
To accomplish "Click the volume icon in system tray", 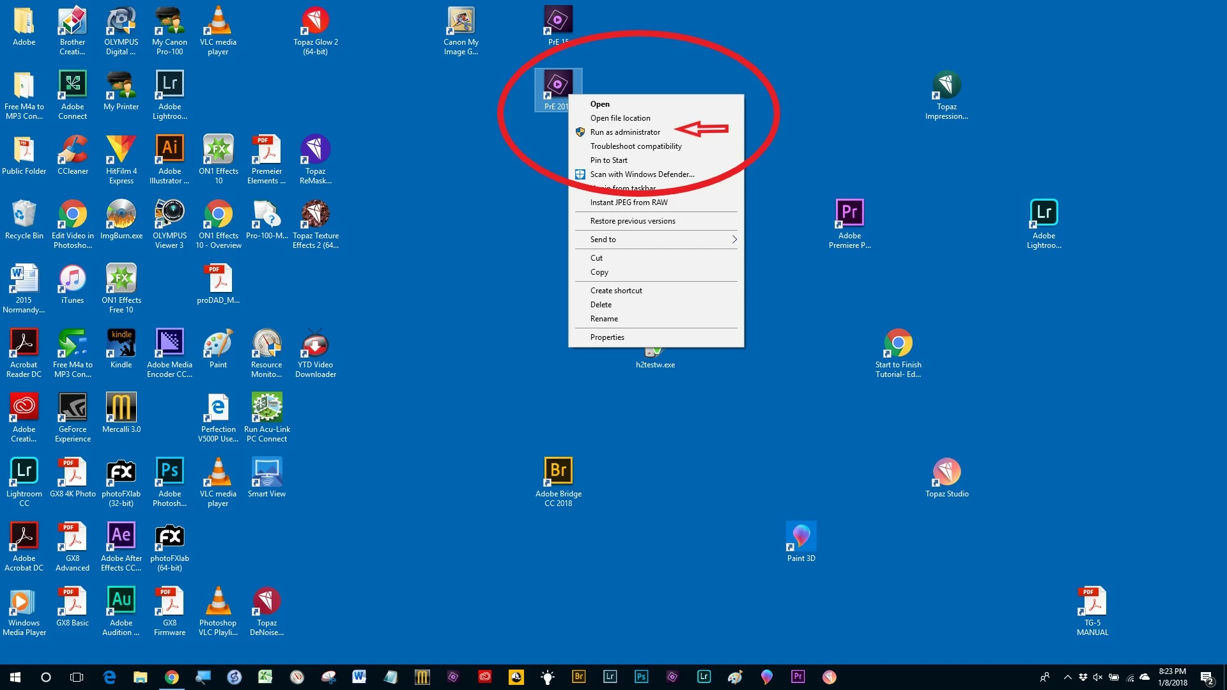I will tap(1098, 677).
